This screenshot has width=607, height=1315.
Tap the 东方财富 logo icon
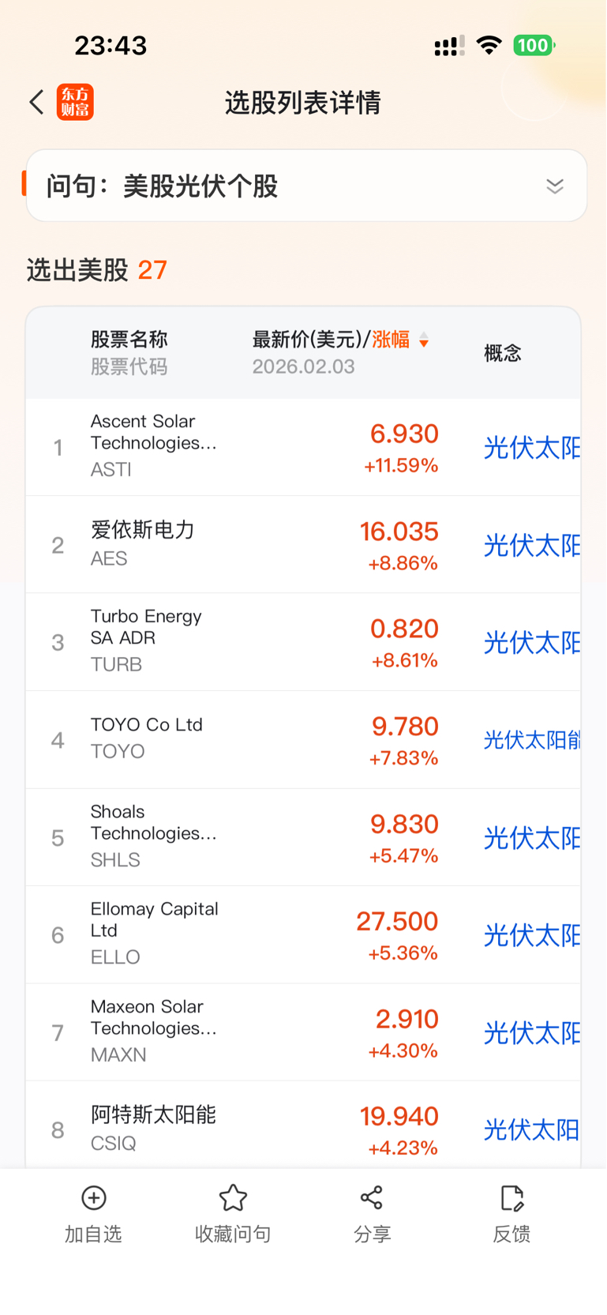(75, 102)
